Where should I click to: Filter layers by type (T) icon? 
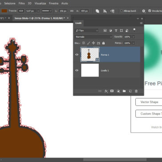pyautogui.click(x=116, y=31)
